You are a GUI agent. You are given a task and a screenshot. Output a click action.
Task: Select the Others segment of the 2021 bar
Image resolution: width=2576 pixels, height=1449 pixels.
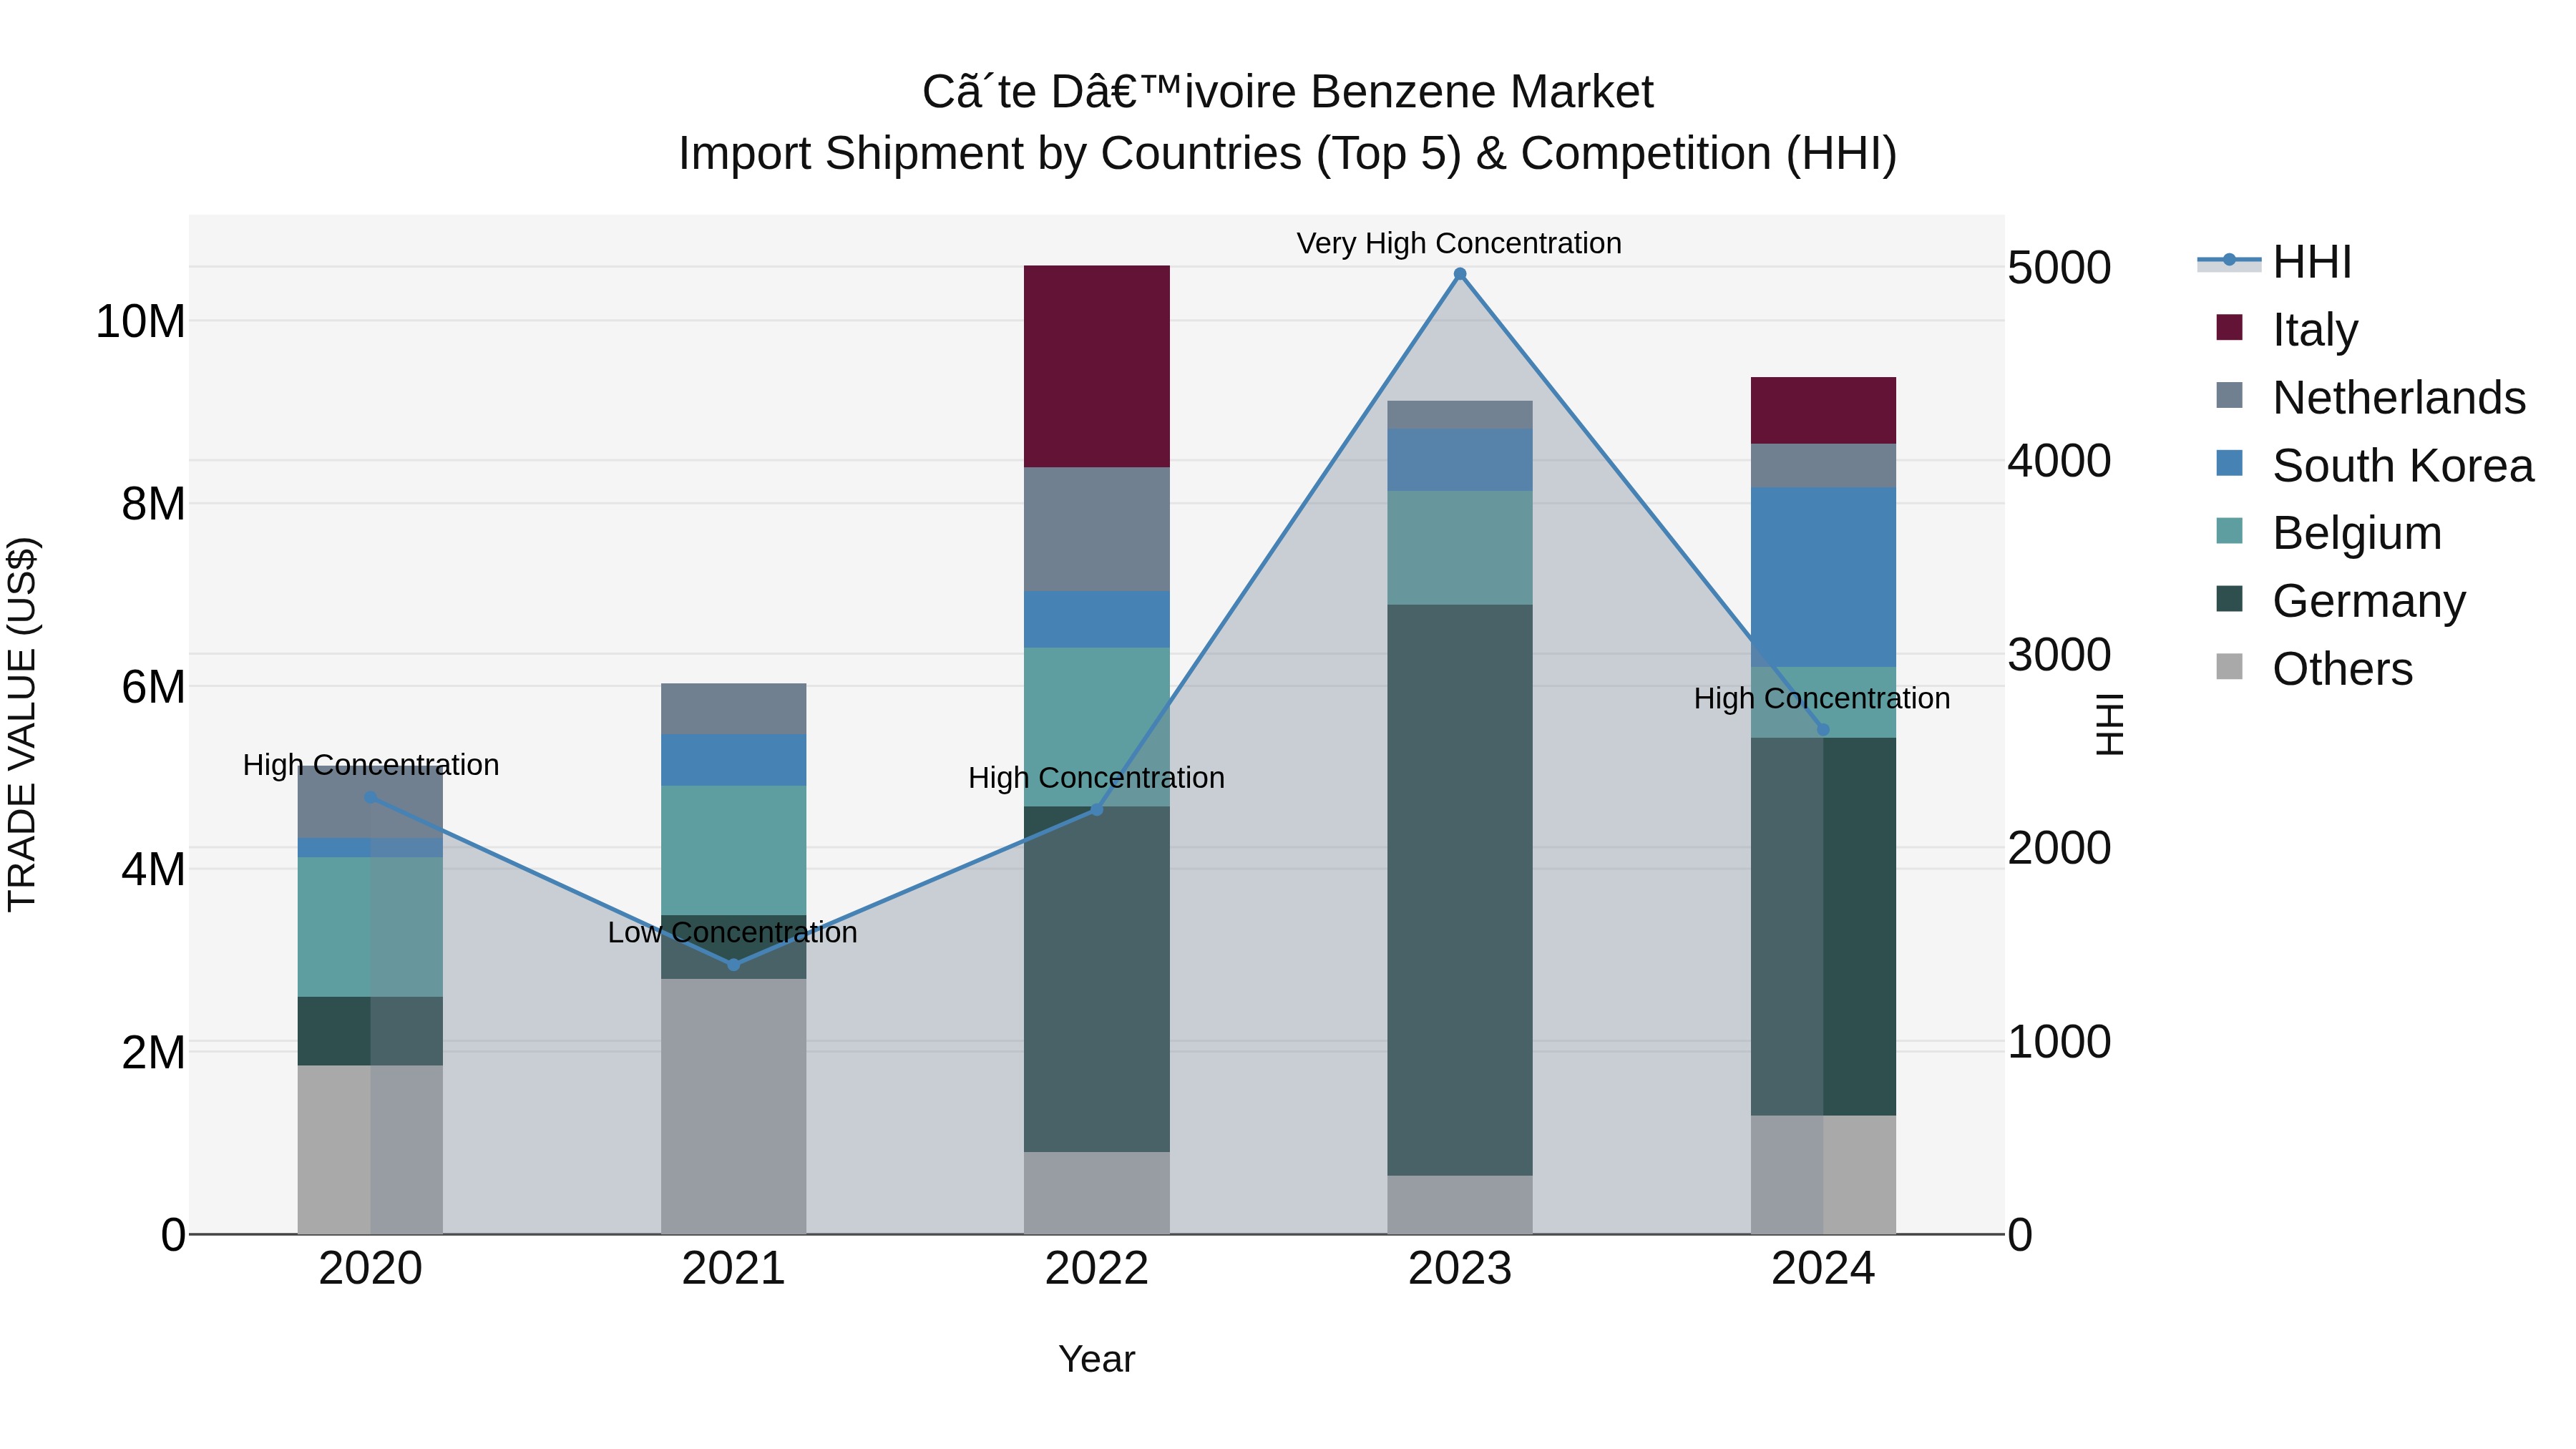[733, 1107]
